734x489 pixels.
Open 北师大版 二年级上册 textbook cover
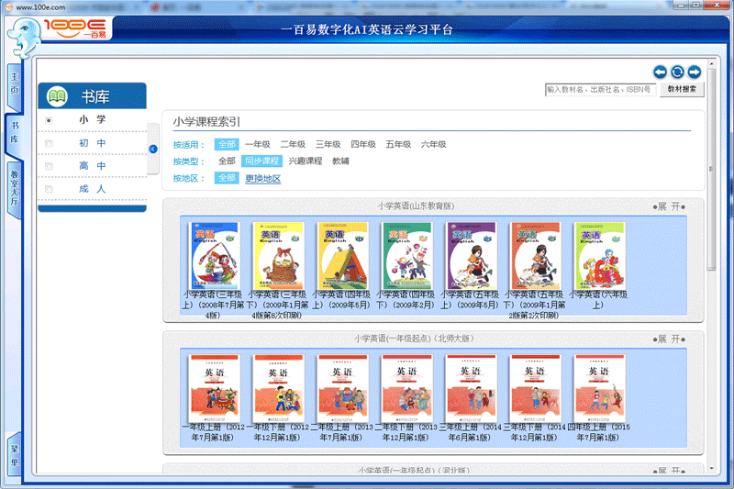coord(342,388)
